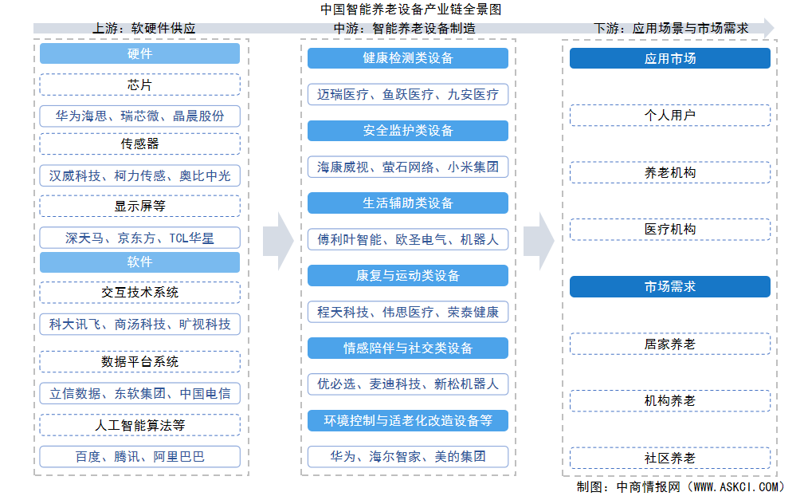Click the 软件 section header
Image resolution: width=808 pixels, height=496 pixels.
point(139,262)
